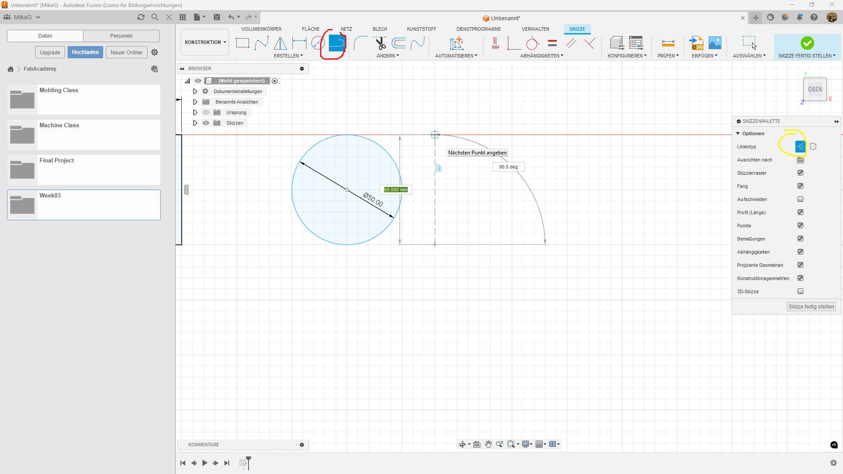The image size is (843, 474).
Task: Expand the Skizzen tree node
Action: coord(195,123)
